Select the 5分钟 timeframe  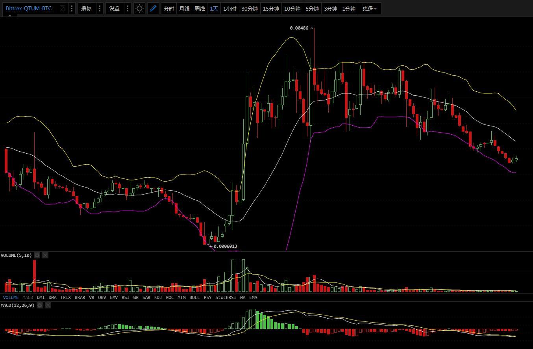tap(312, 8)
